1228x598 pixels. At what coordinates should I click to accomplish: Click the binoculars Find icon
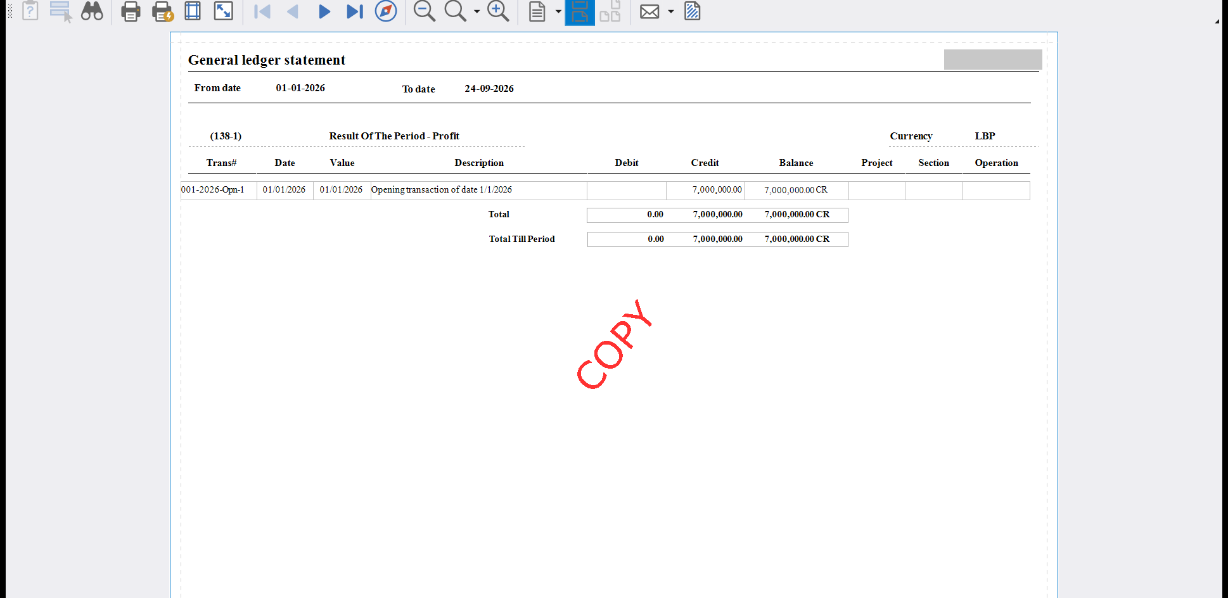[92, 11]
